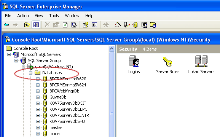
Task: Open the File menu
Action: (x=8, y=16)
